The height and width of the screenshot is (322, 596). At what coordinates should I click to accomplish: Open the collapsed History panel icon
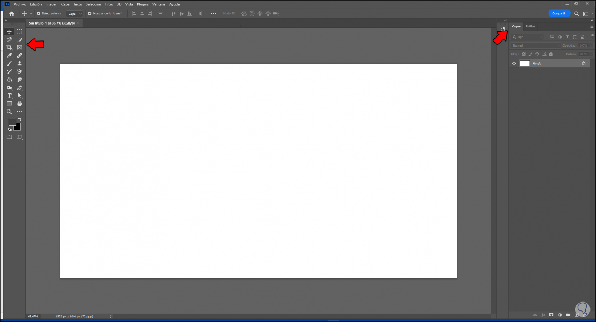pyautogui.click(x=503, y=29)
